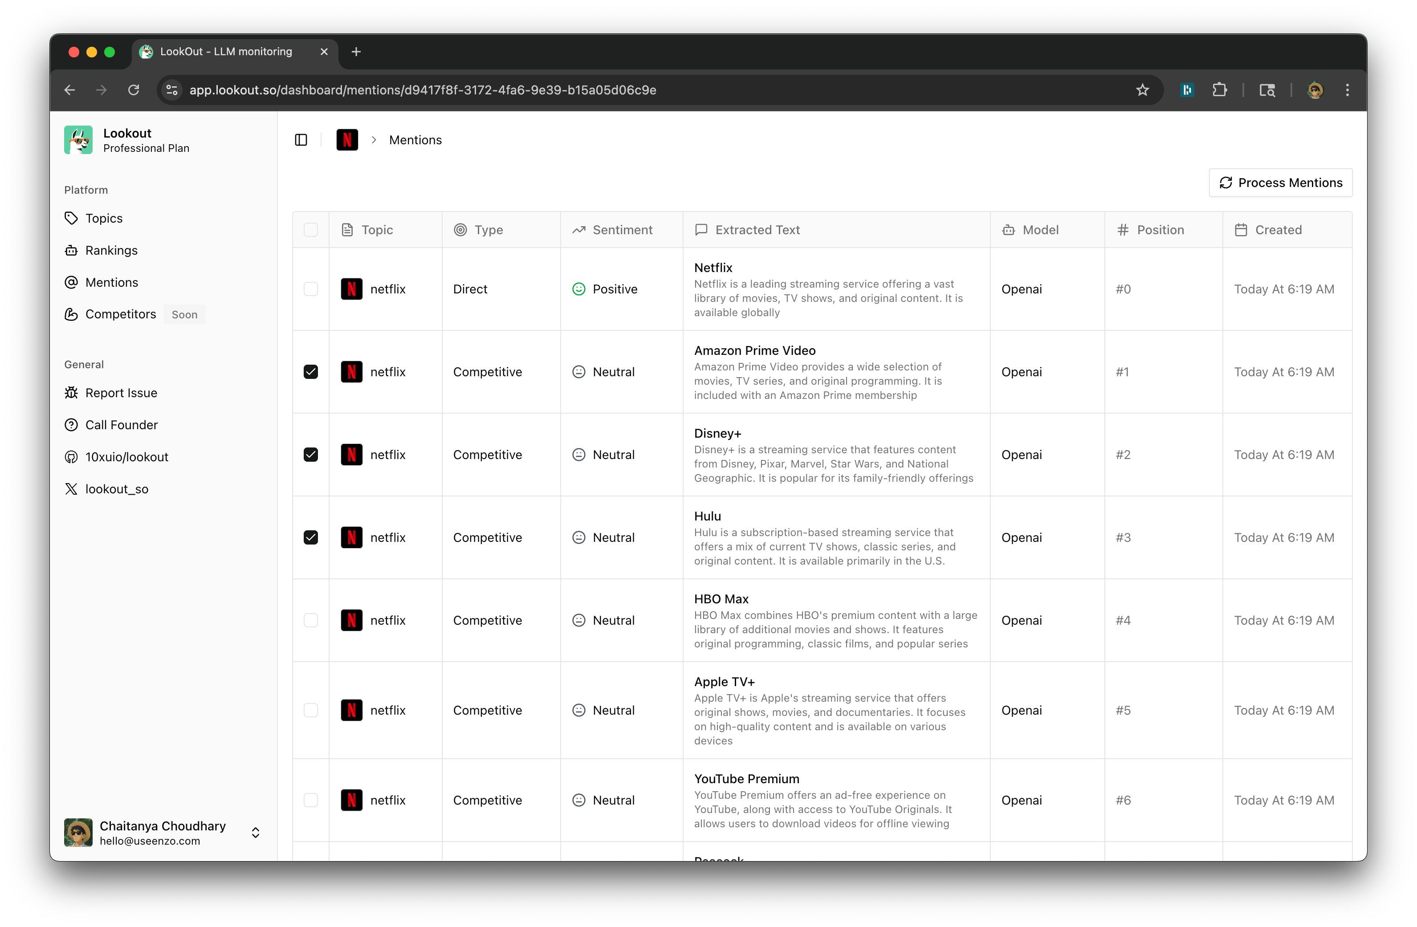This screenshot has height=927, width=1417.
Task: Go to Rankings page
Action: click(111, 251)
